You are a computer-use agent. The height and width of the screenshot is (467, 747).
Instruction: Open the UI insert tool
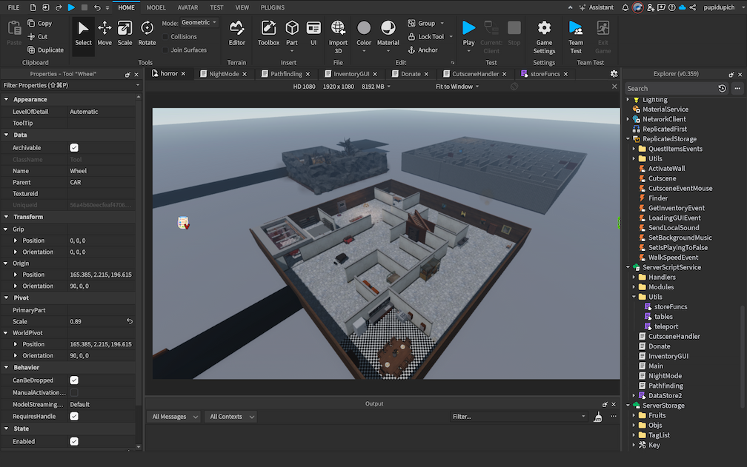pyautogui.click(x=313, y=33)
